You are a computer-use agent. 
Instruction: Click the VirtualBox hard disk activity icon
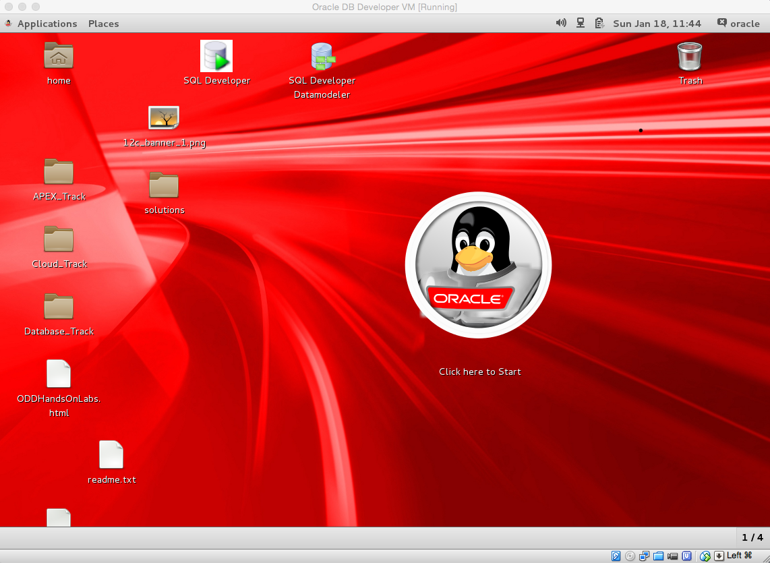[x=616, y=556]
